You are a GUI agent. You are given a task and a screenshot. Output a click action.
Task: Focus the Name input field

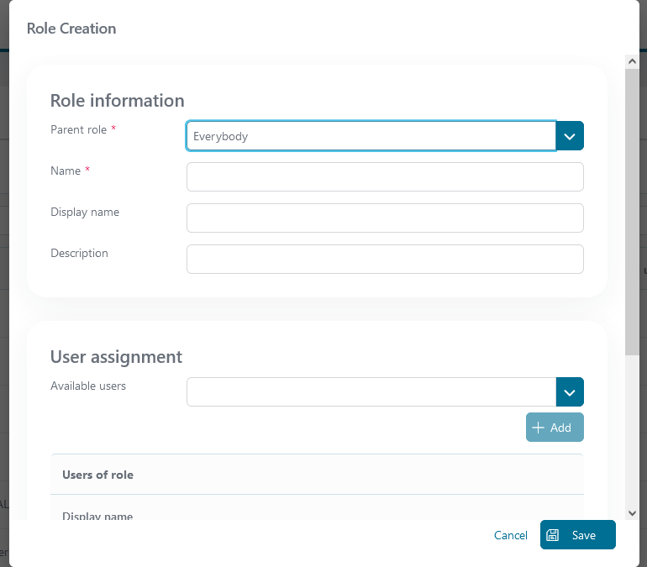[x=385, y=177]
